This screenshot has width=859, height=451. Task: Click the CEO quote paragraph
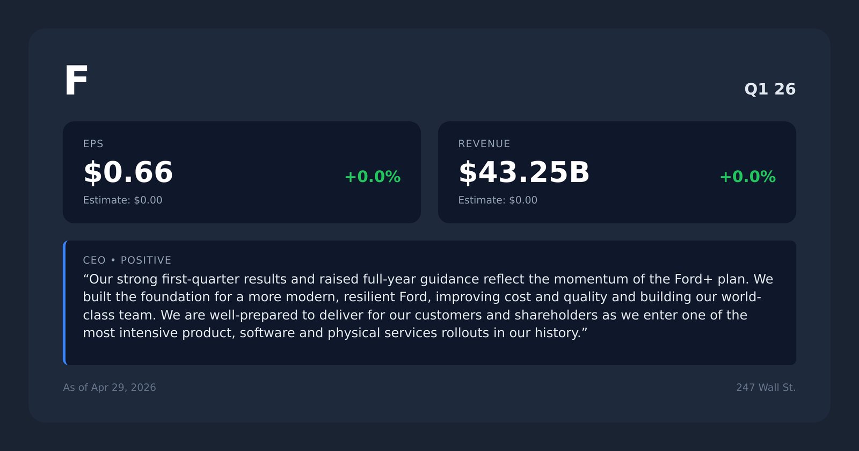pyautogui.click(x=428, y=306)
